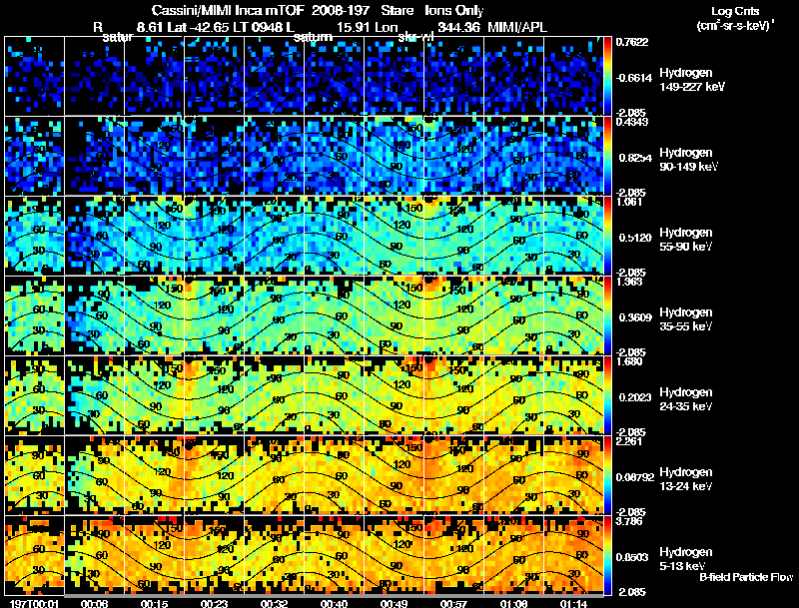Click the 'B-field Particle Flow' label
The width and height of the screenshot is (799, 608).
tap(746, 577)
